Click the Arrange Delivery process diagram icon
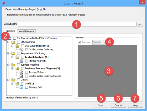Image resolution: width=147 pixels, height=111 pixels. 22,72
